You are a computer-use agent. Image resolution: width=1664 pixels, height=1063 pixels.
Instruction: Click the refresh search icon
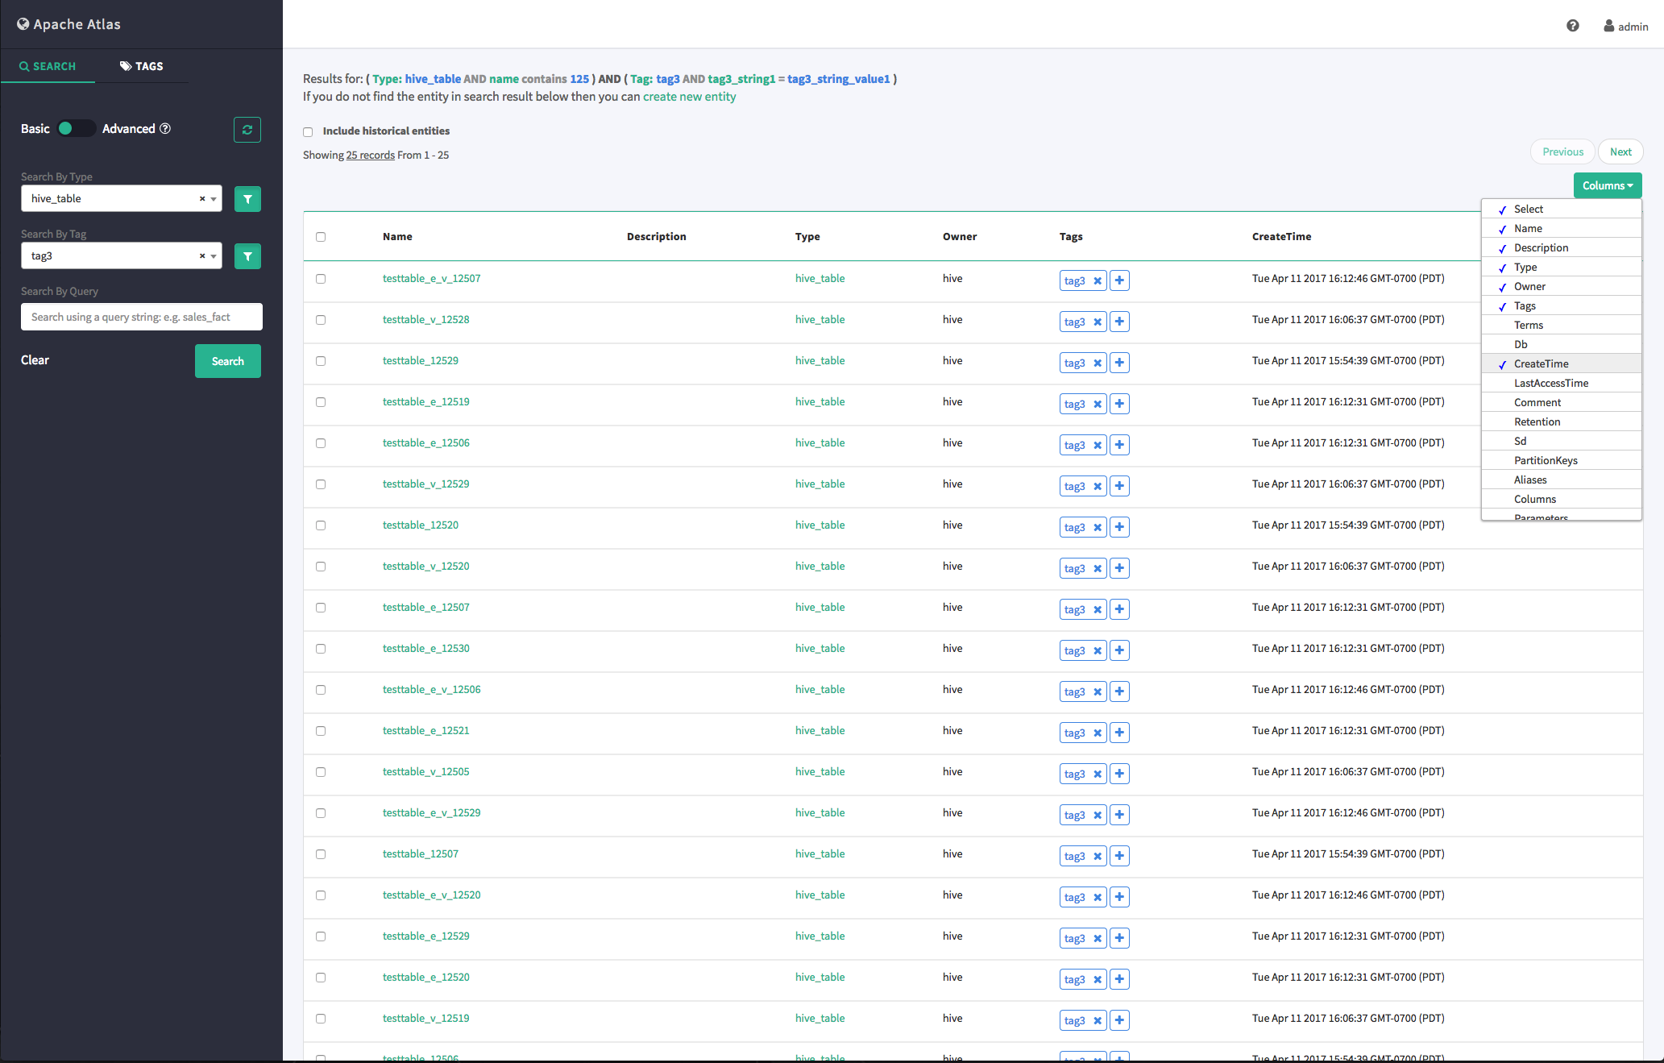tap(247, 129)
